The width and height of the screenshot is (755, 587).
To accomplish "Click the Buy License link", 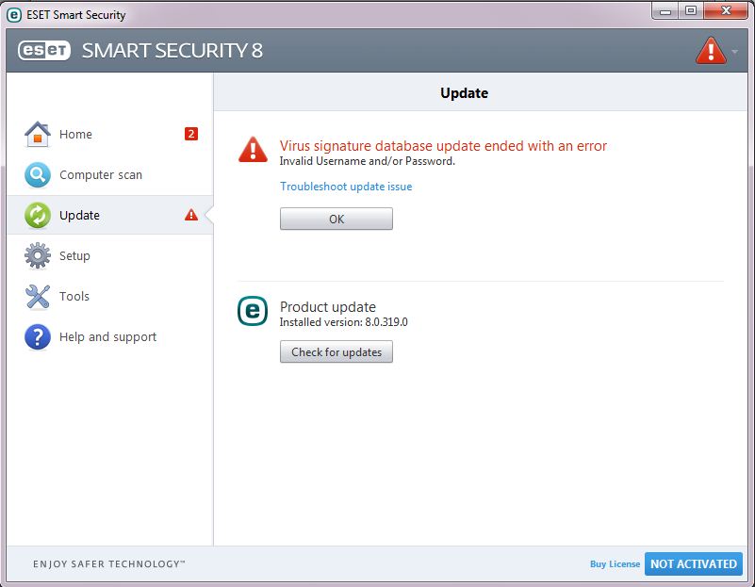I will pyautogui.click(x=615, y=564).
